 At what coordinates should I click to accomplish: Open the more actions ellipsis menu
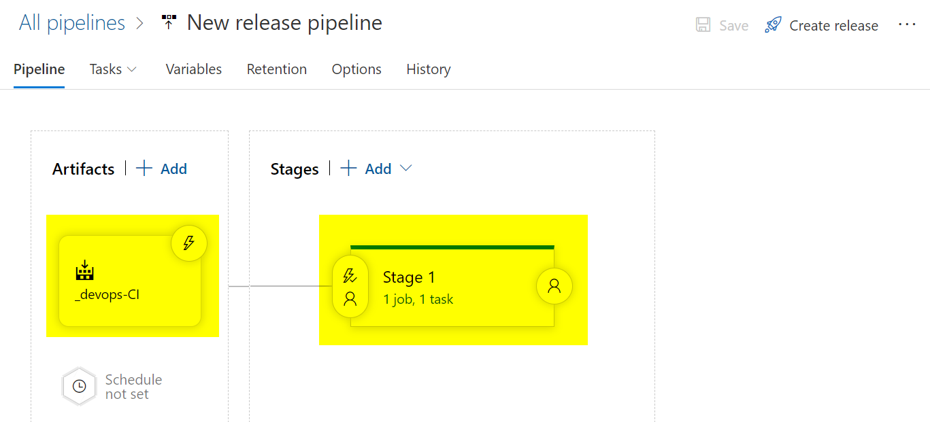tap(907, 24)
